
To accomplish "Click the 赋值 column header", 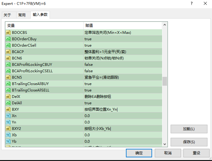I will [x=123, y=26].
